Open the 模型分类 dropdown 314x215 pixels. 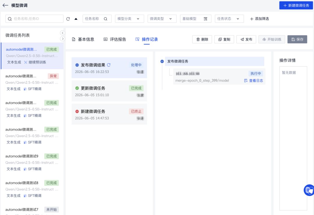(x=129, y=19)
